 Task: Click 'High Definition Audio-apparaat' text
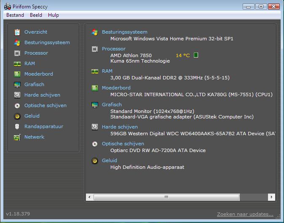click(x=147, y=167)
